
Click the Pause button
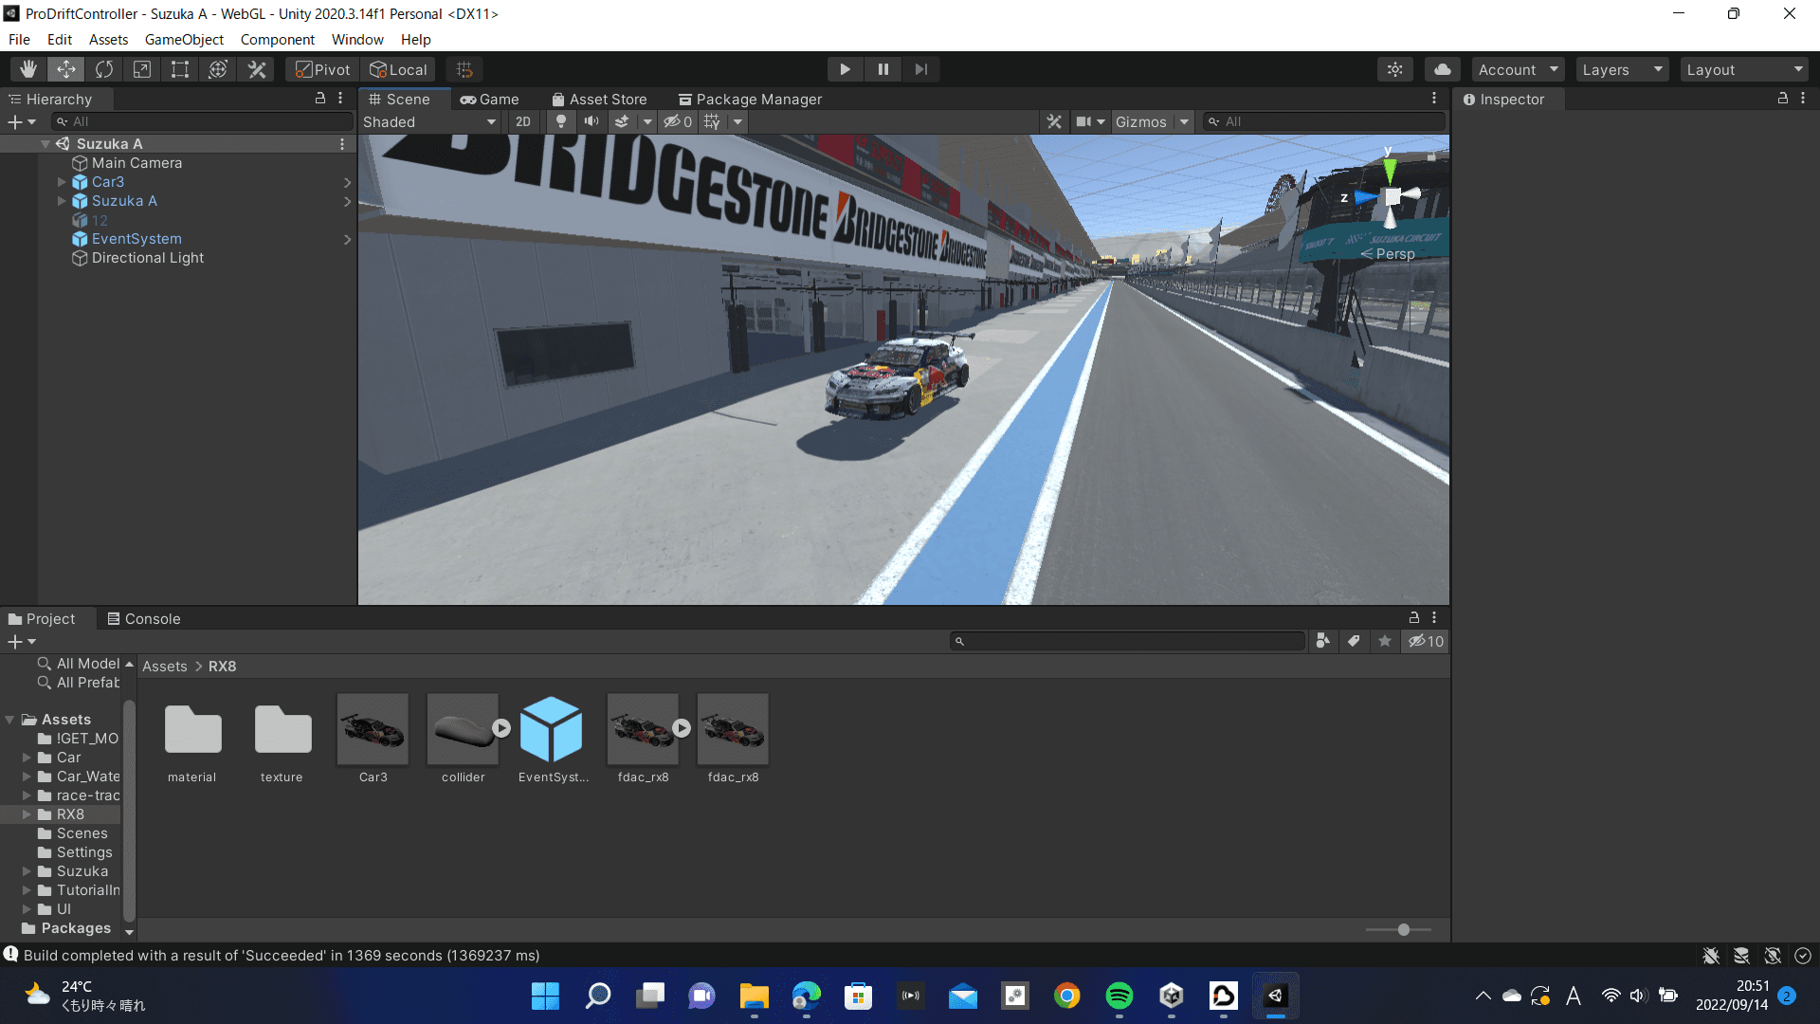pyautogui.click(x=883, y=69)
